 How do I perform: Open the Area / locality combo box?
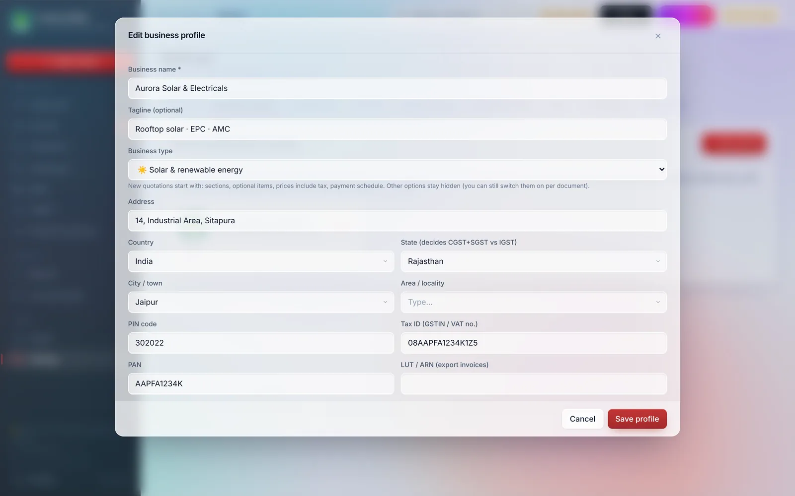(x=534, y=302)
